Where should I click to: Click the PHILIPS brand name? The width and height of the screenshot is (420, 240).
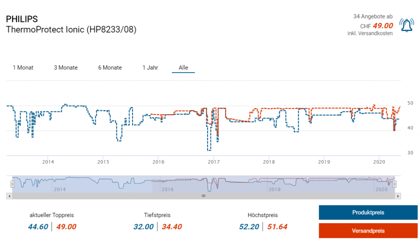(22, 19)
